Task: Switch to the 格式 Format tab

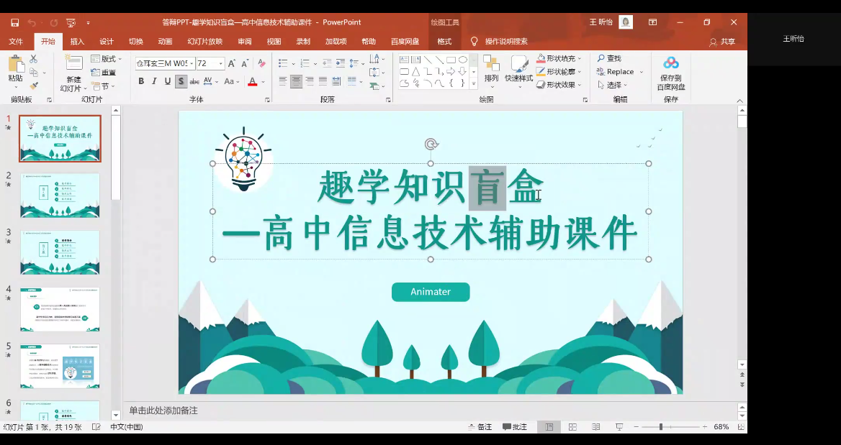Action: tap(444, 41)
